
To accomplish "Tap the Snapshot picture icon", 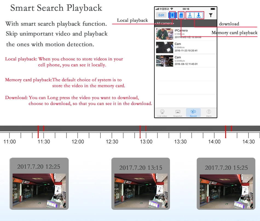I will [x=178, y=112].
